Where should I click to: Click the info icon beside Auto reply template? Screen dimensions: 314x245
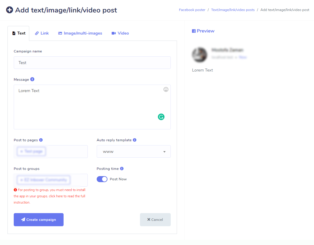point(135,140)
